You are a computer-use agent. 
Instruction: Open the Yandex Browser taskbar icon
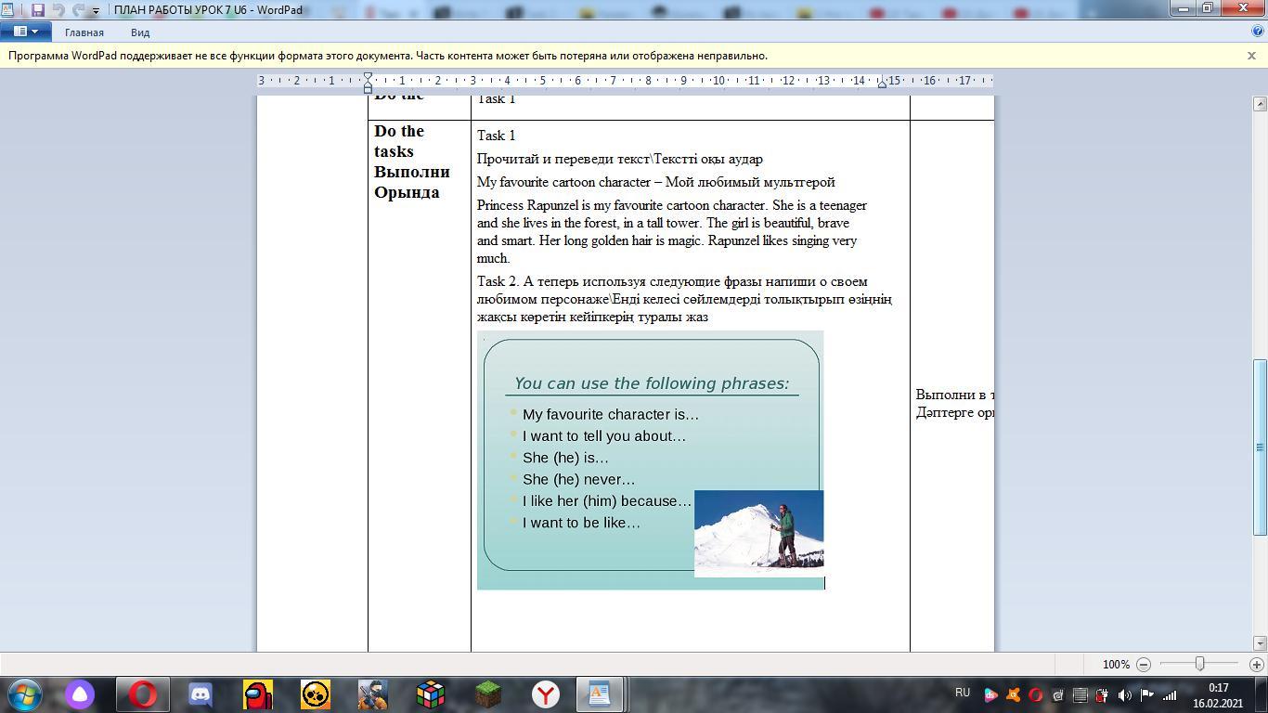pyautogui.click(x=546, y=694)
